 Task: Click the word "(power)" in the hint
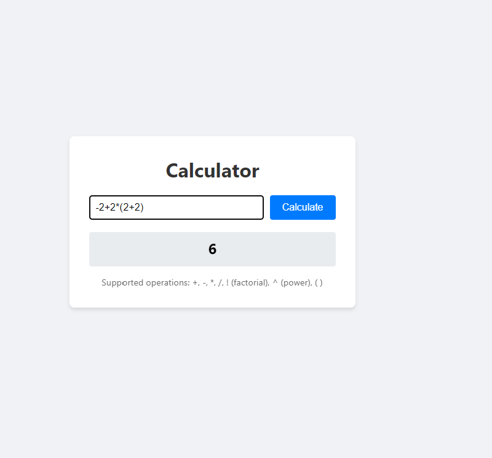pyautogui.click(x=295, y=283)
